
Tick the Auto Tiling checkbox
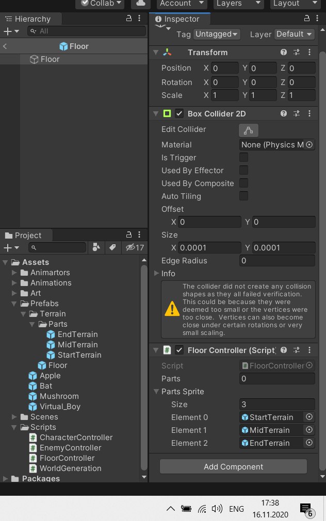(x=243, y=196)
